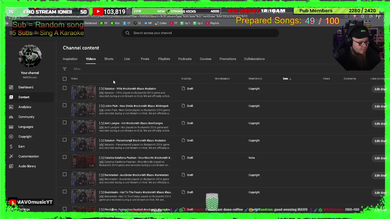Open the Customisation wand icon
The image size is (390, 219).
11,156
